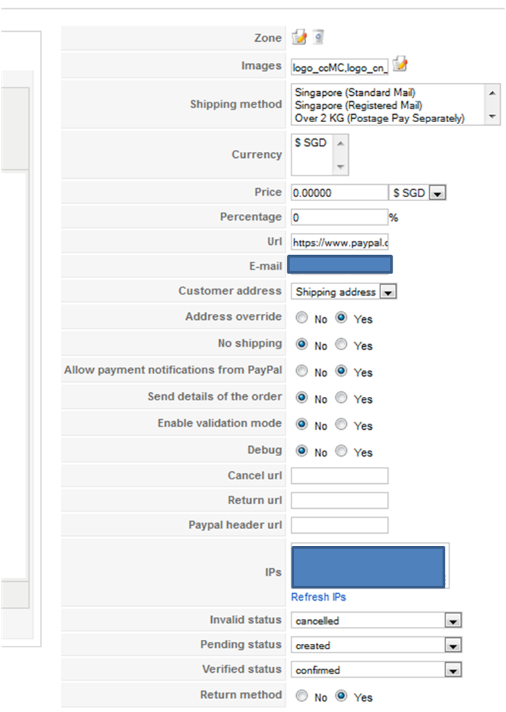Choose No for Send details of order
The image size is (506, 712).
[302, 398]
